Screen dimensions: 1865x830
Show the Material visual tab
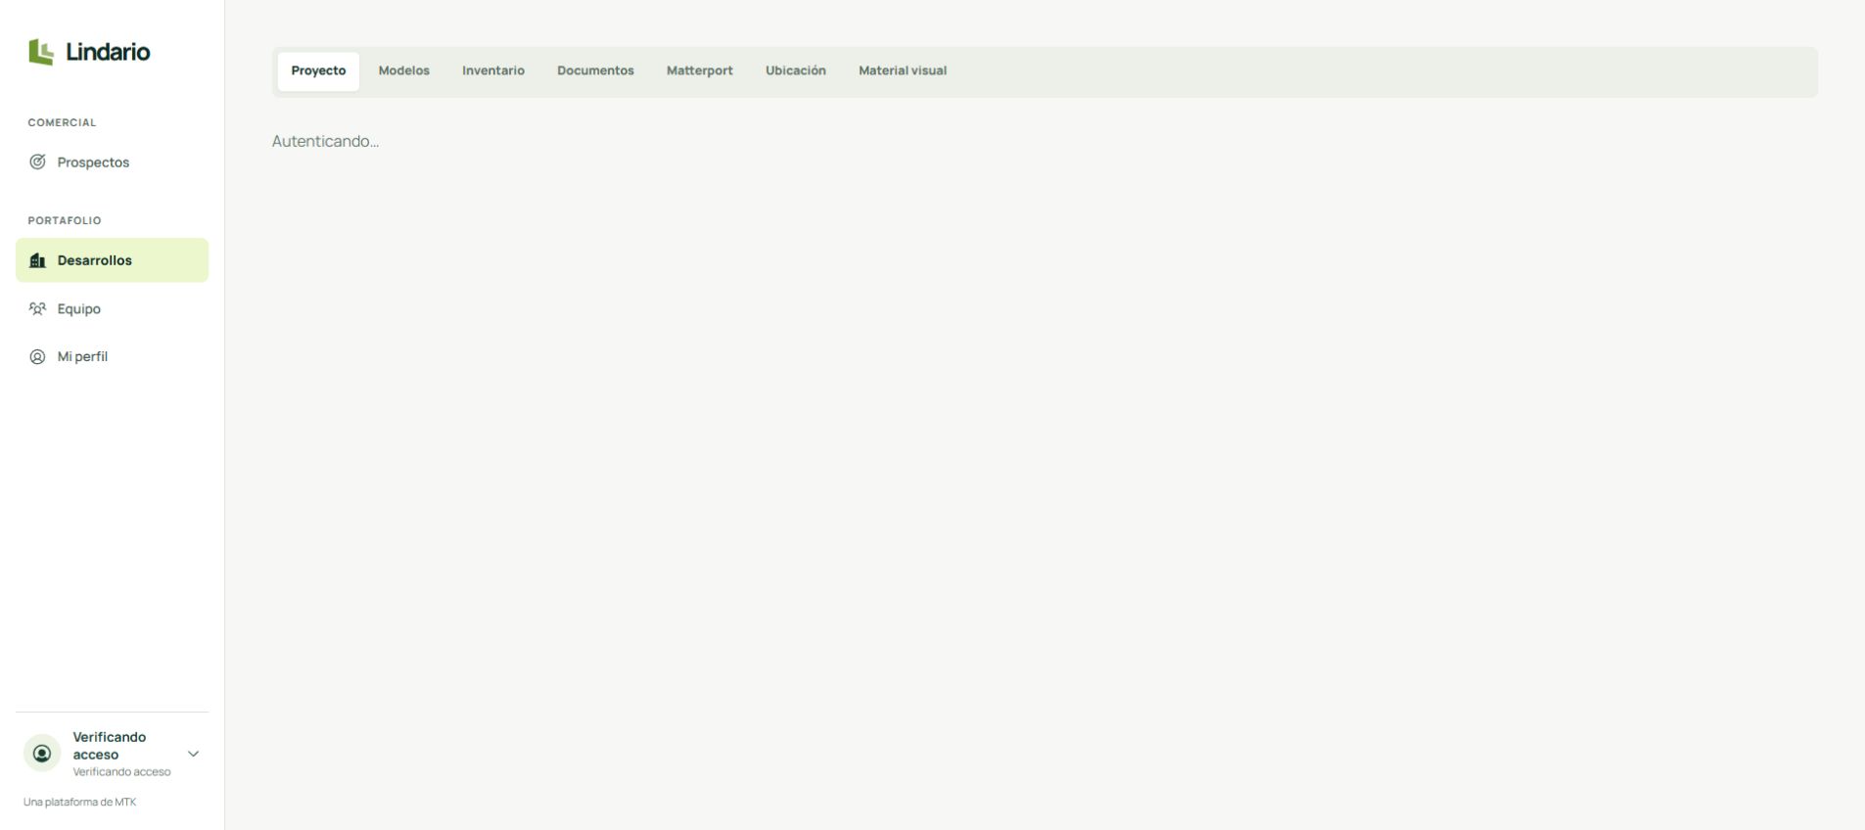pyautogui.click(x=903, y=71)
